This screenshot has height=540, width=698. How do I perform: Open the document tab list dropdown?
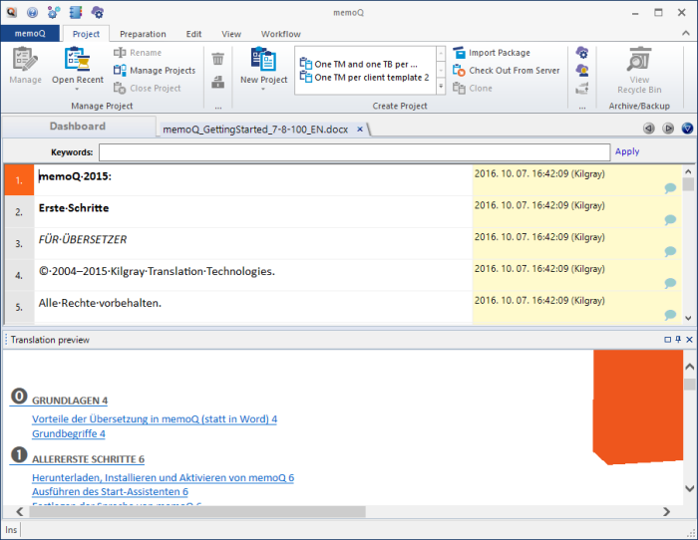[x=686, y=129]
